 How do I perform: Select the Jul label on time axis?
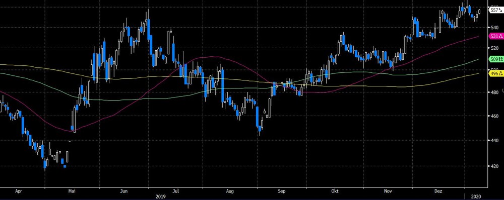coord(176,191)
